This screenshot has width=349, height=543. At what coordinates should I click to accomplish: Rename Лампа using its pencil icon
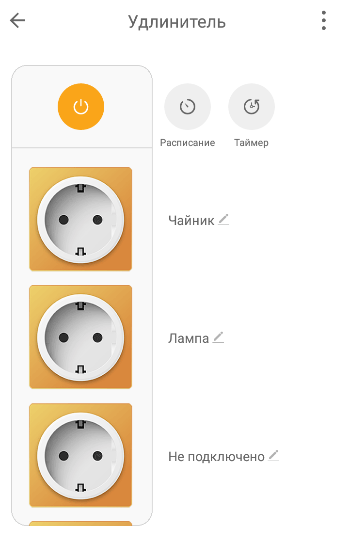pyautogui.click(x=219, y=337)
